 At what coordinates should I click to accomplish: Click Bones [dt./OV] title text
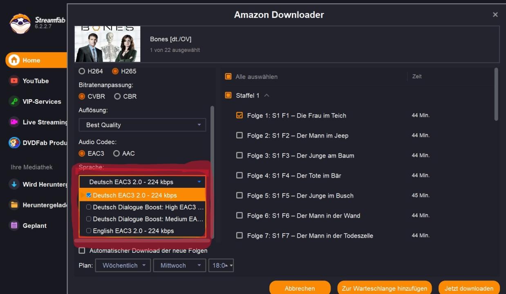click(x=170, y=39)
